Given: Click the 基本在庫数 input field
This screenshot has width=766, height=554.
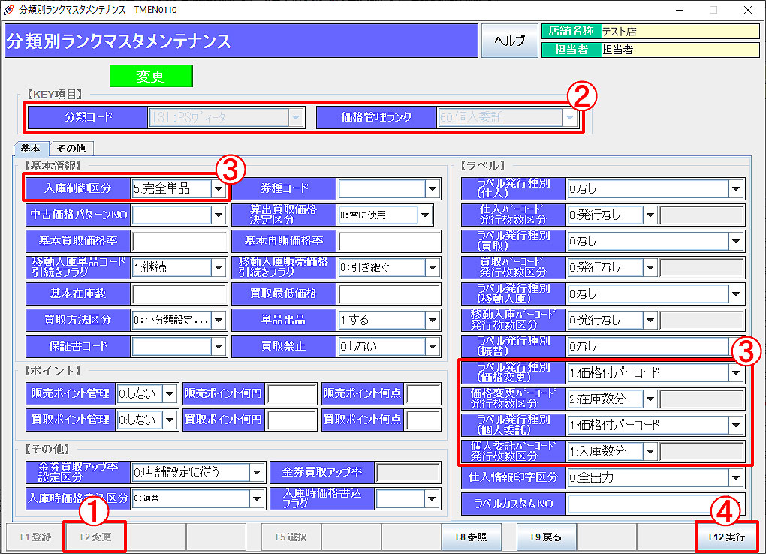Looking at the screenshot, I should click(x=179, y=294).
